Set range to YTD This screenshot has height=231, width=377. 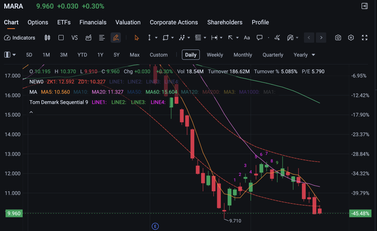point(82,55)
